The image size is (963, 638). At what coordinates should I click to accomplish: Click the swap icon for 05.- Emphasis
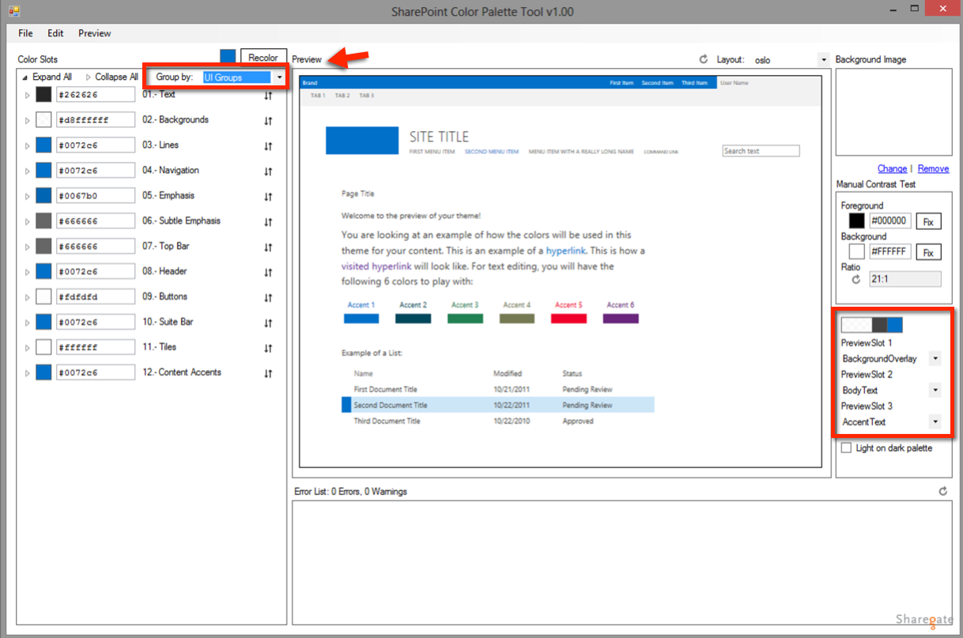pos(268,197)
